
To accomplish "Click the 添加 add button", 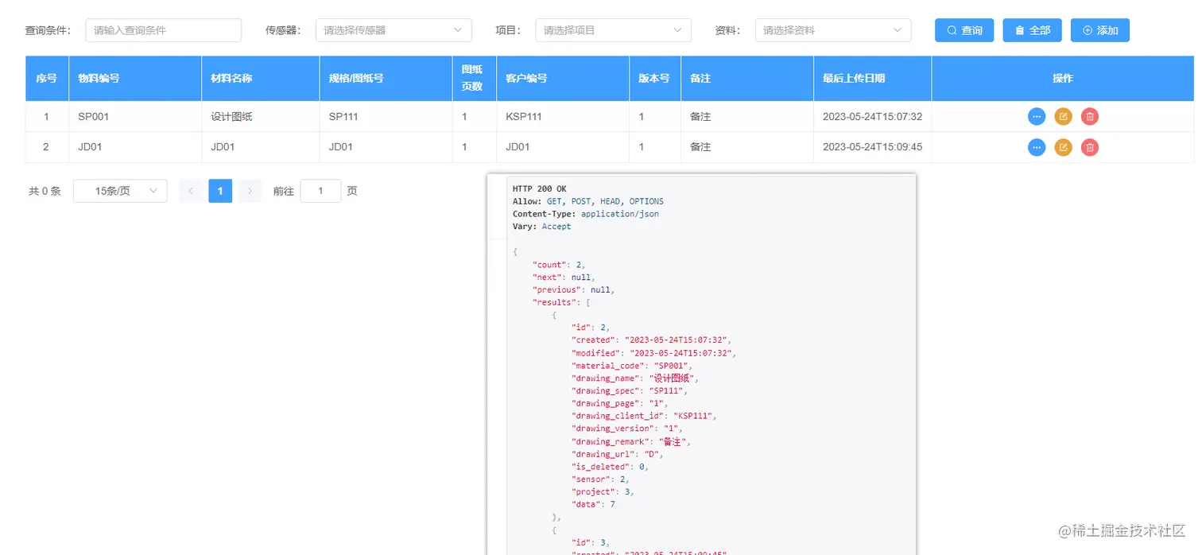I will coord(1099,30).
